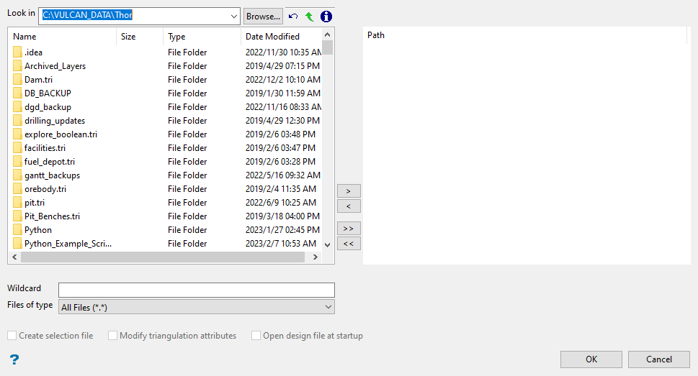Go up one folder with green arrow
The width and height of the screenshot is (698, 376).
coord(309,16)
